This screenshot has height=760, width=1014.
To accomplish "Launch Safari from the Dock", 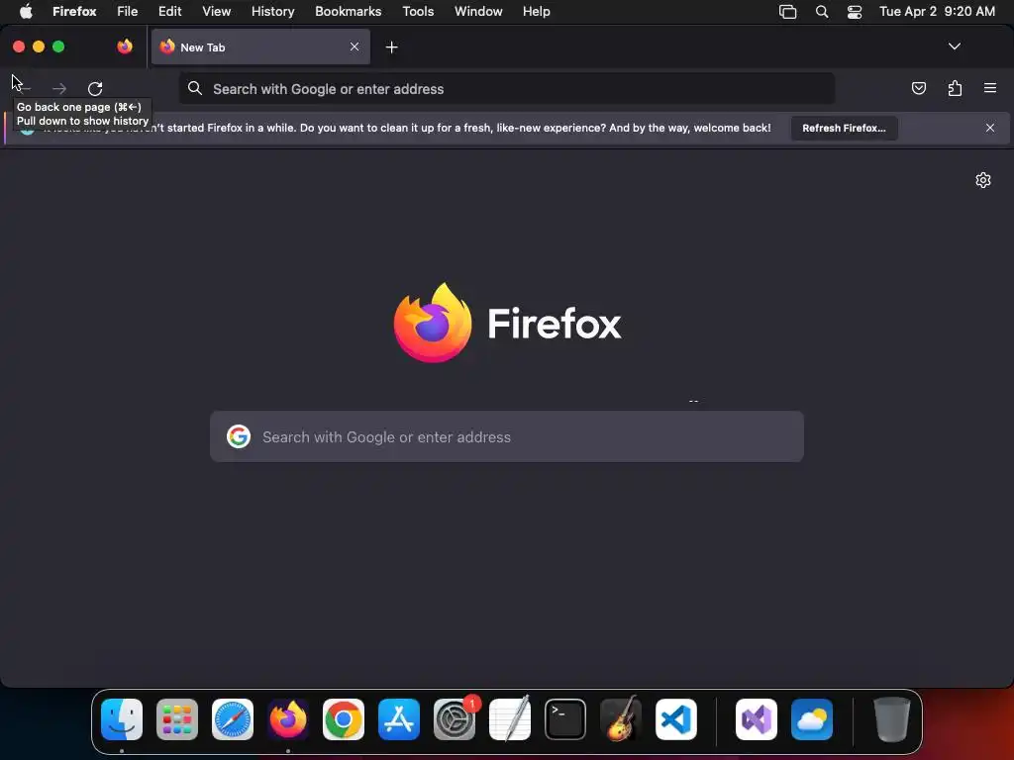I will pos(233,719).
